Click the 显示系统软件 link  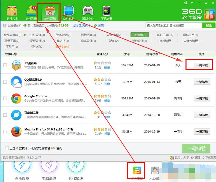pos(82,25)
